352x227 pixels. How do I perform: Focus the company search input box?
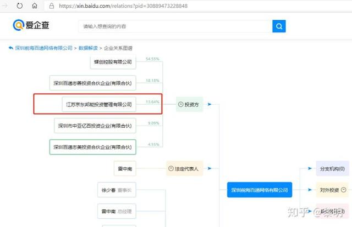coord(175,26)
